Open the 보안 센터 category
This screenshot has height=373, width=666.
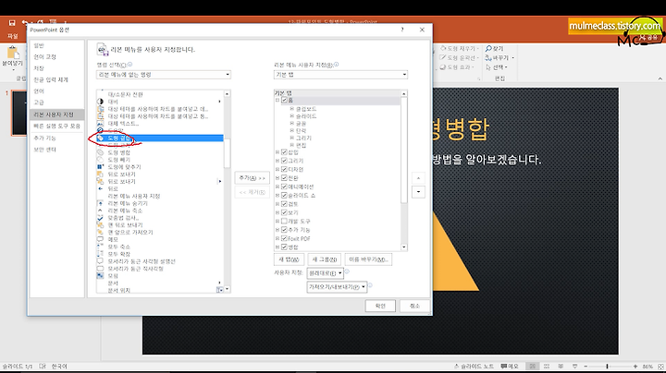point(57,150)
